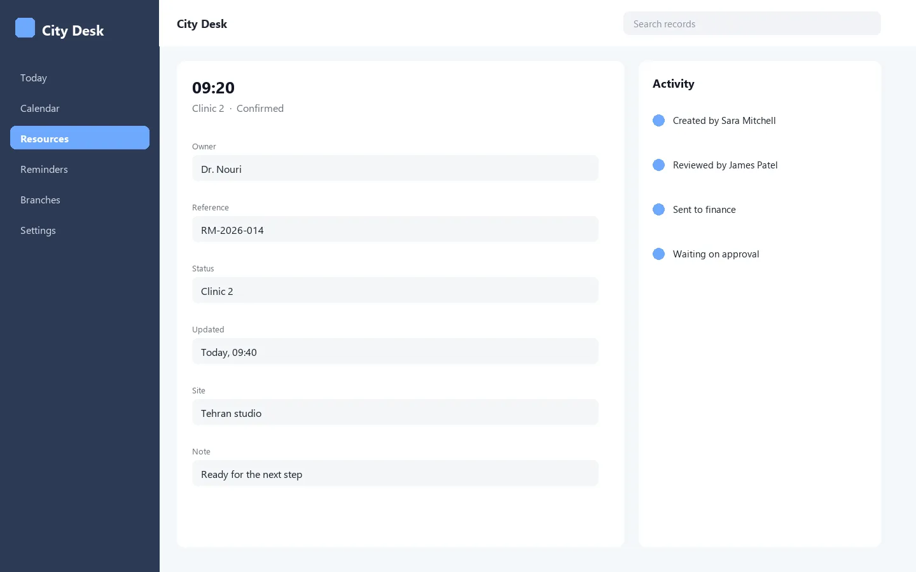Click the Status field label

[203, 269]
